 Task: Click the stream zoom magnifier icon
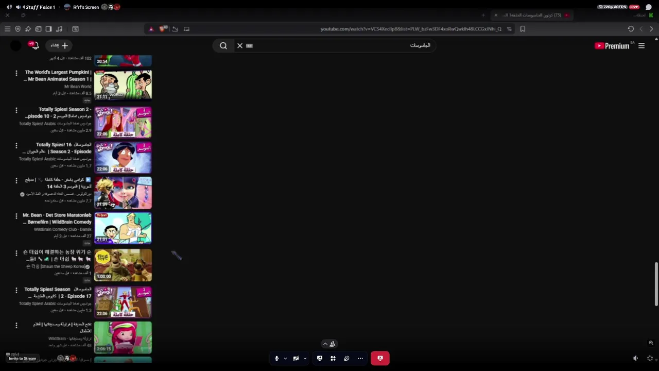pyautogui.click(x=651, y=343)
